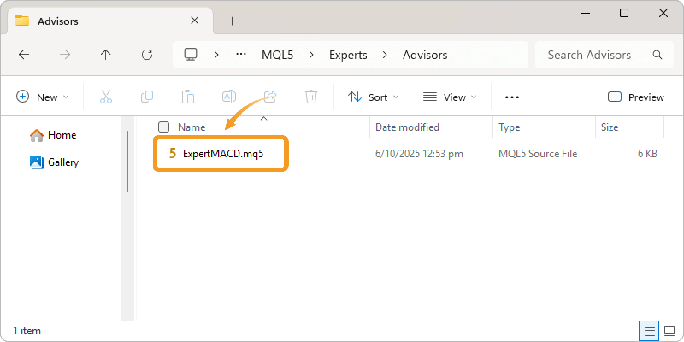Go to Experts folder in breadcrumb
Image resolution: width=684 pixels, height=342 pixels.
pyautogui.click(x=348, y=55)
